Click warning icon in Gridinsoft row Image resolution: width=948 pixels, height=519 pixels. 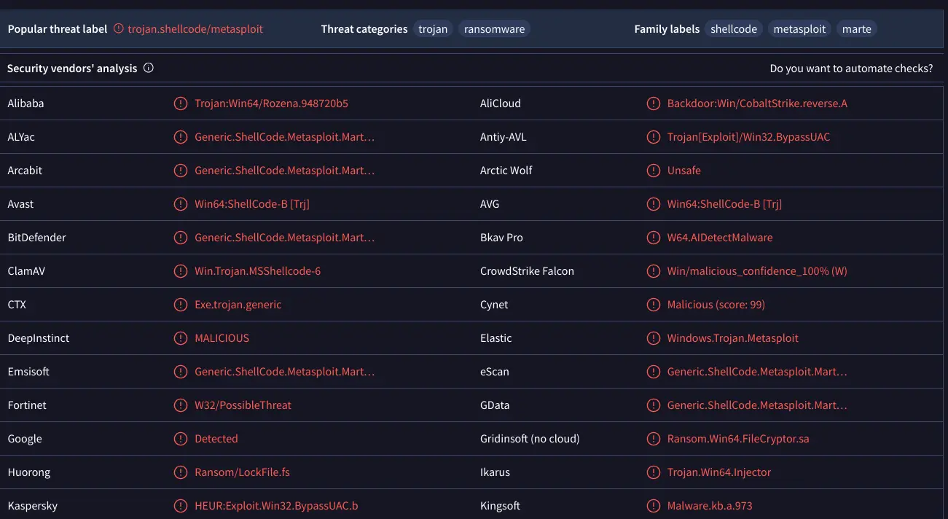point(654,439)
